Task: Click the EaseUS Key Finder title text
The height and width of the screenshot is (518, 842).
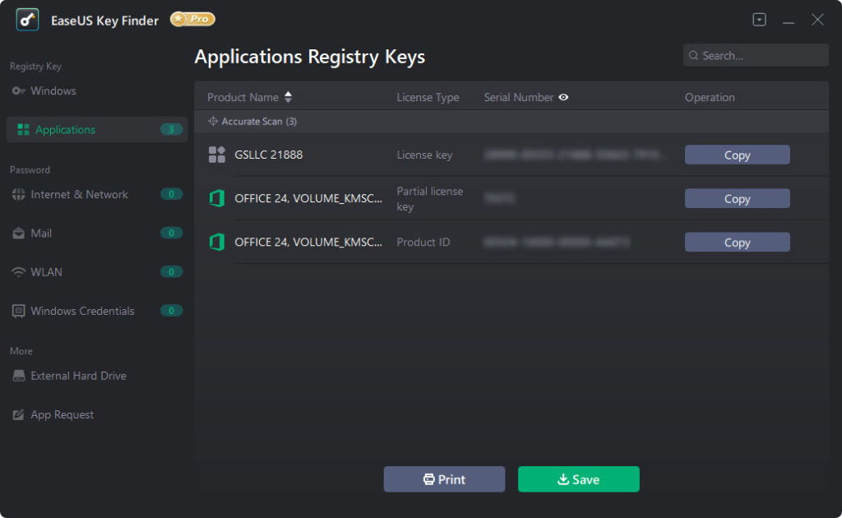Action: (104, 21)
